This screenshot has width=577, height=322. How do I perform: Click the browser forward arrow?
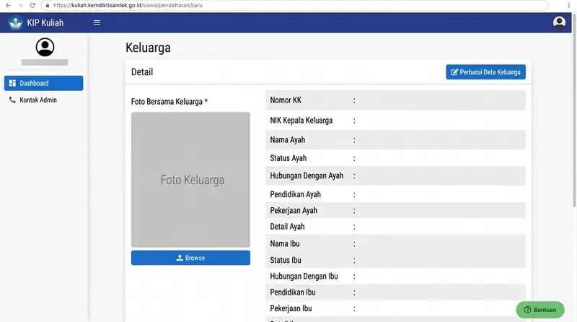click(x=20, y=6)
